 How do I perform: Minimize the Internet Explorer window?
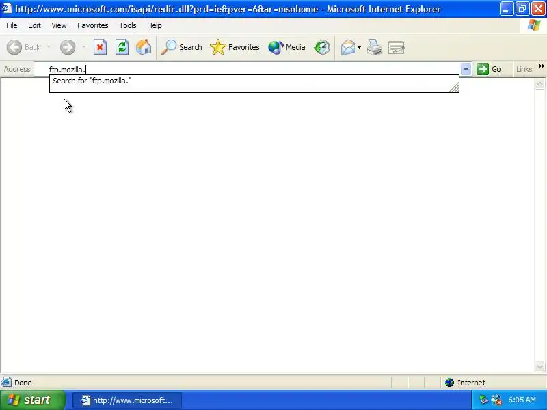(507, 9)
